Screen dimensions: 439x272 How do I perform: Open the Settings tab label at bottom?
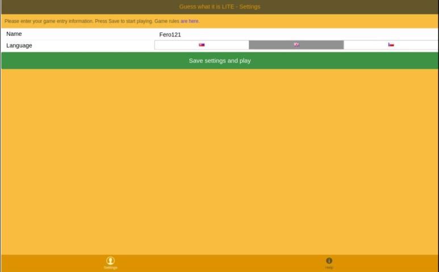pos(110,267)
